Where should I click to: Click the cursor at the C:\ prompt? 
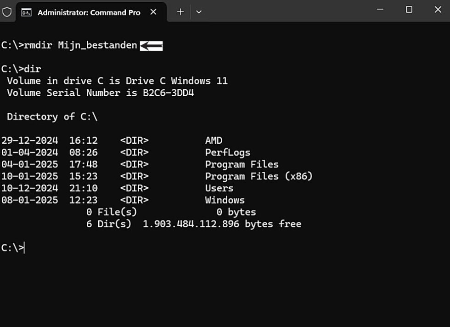coord(25,248)
